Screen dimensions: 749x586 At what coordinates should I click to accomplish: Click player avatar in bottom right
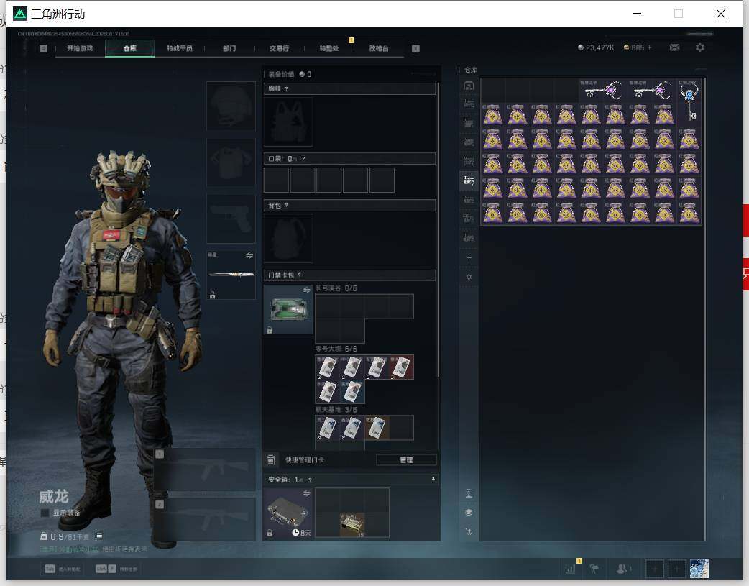click(x=699, y=569)
